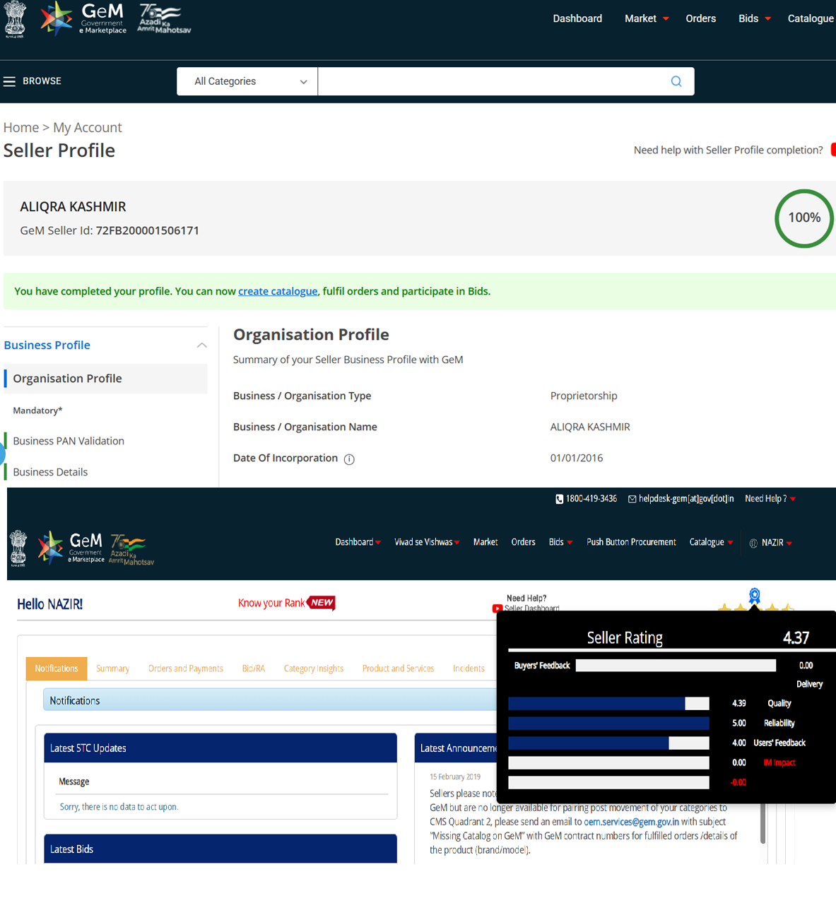Click the NEW tag beside Know your Rank
Screen dimensions: 836x920
(x=321, y=603)
